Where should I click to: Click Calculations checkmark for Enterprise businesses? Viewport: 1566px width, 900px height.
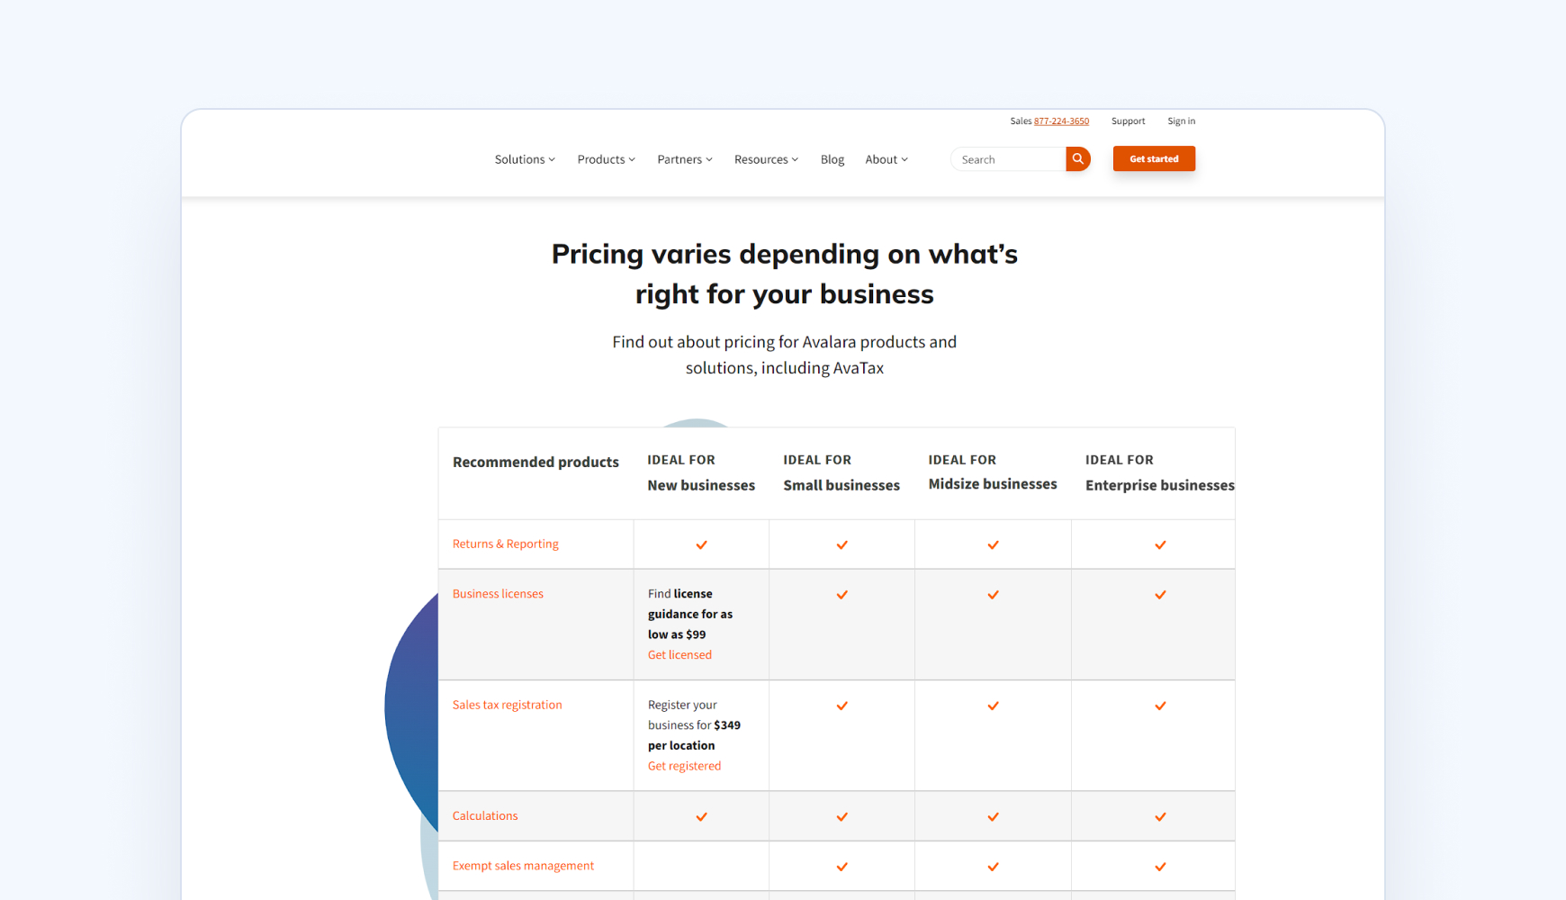(x=1160, y=816)
